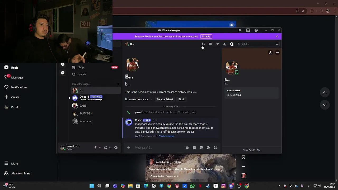Start a video call in Discord

pyautogui.click(x=210, y=44)
